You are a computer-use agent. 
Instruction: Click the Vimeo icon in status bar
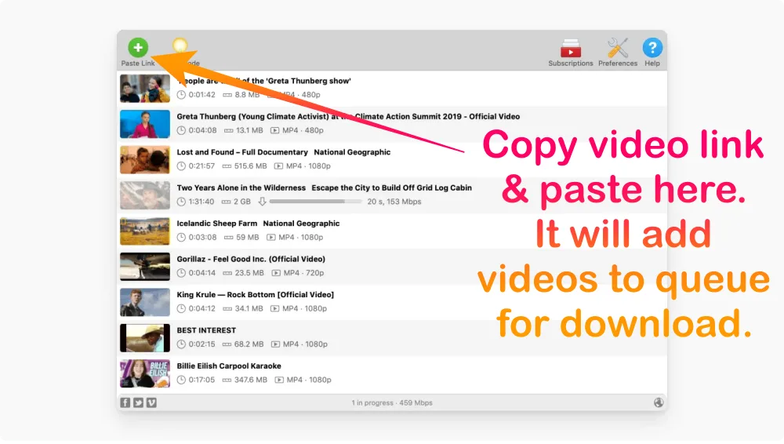coord(151,402)
